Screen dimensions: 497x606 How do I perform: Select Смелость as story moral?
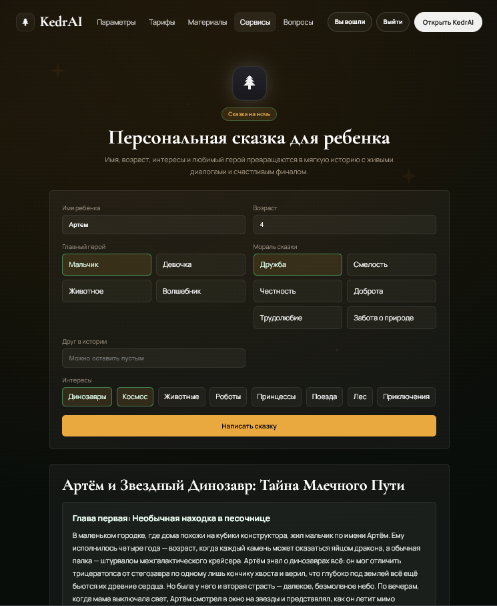point(392,264)
